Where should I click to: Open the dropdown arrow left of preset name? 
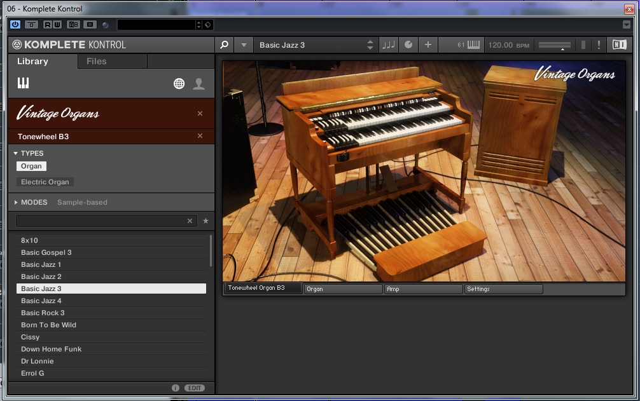244,45
